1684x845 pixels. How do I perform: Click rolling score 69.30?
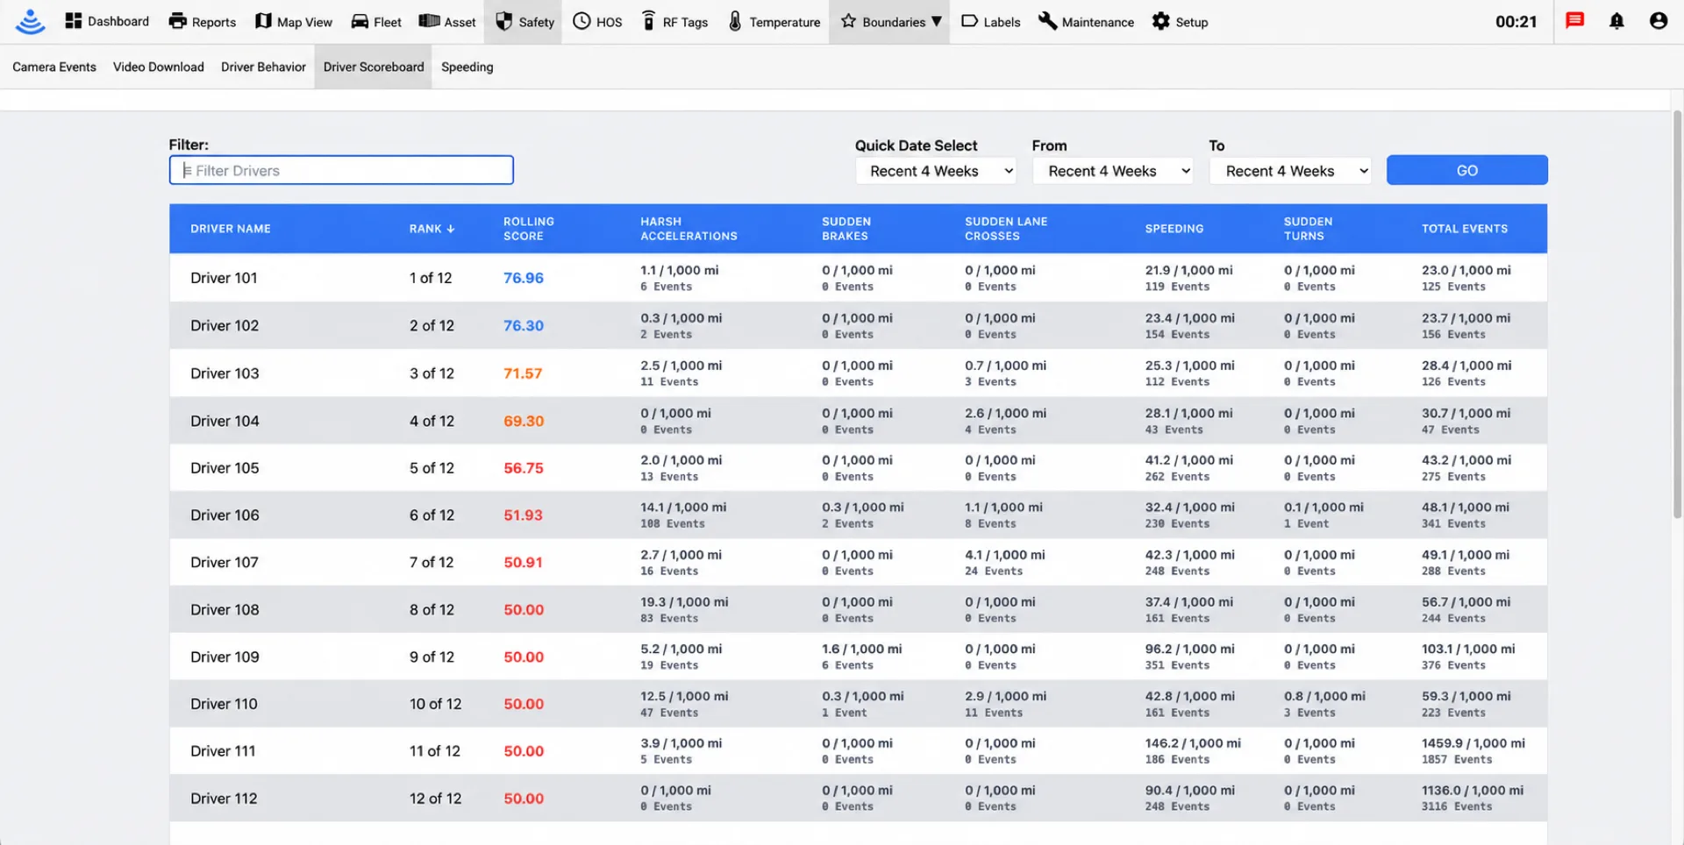pyautogui.click(x=524, y=421)
